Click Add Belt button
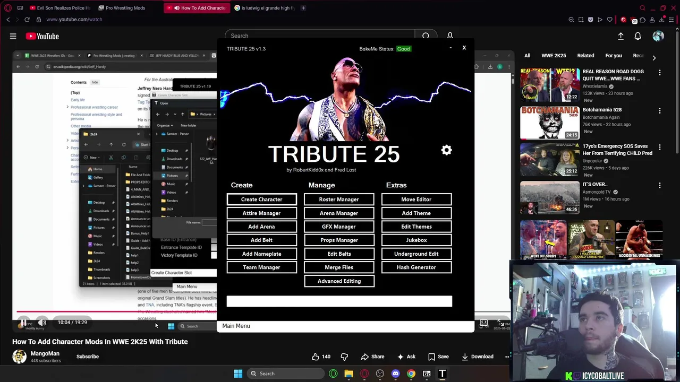This screenshot has height=382, width=680. click(261, 240)
